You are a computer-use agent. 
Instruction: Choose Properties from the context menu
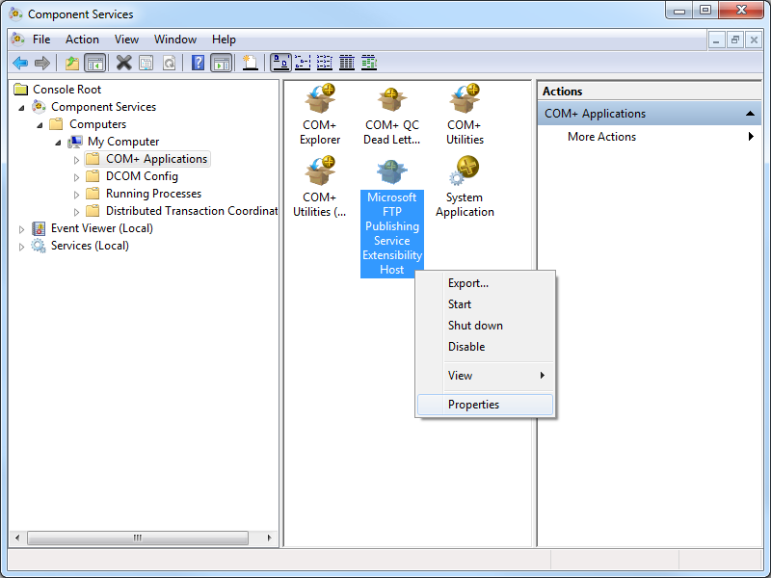click(473, 405)
